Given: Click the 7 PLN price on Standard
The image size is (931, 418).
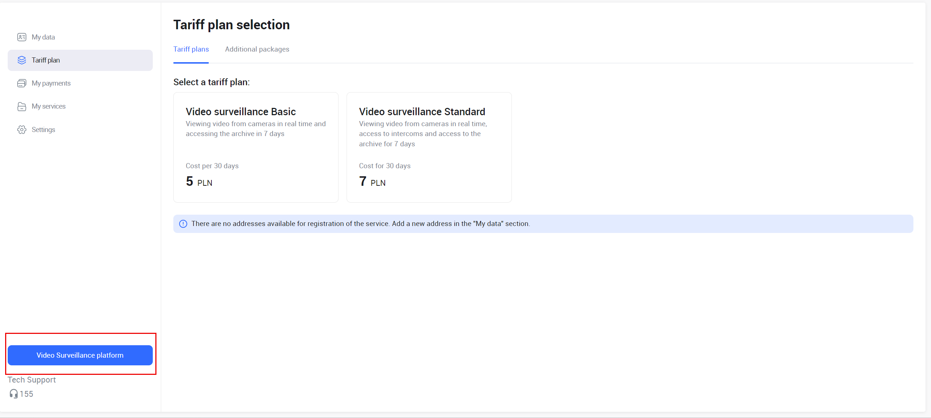Looking at the screenshot, I should click(x=372, y=182).
